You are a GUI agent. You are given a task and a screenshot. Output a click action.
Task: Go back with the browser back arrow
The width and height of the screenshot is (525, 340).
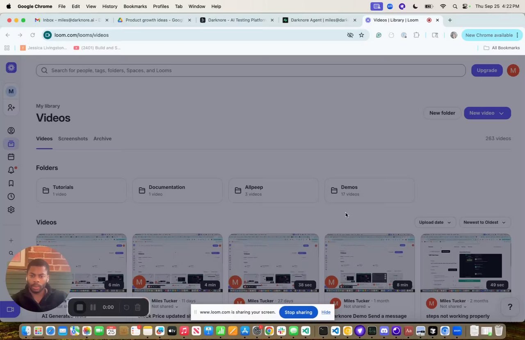click(8, 35)
